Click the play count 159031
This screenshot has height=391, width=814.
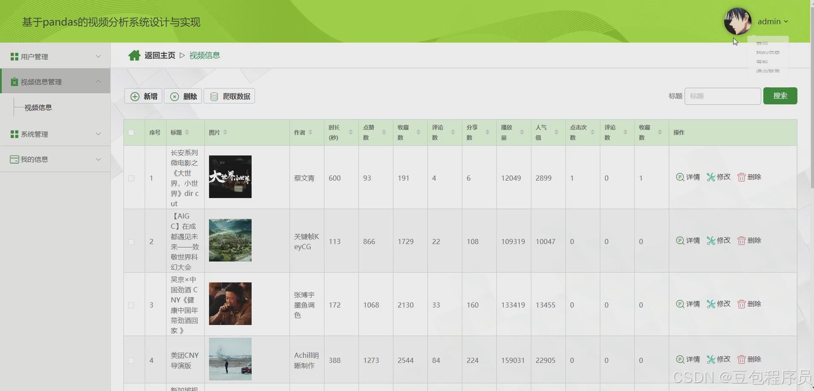513,360
